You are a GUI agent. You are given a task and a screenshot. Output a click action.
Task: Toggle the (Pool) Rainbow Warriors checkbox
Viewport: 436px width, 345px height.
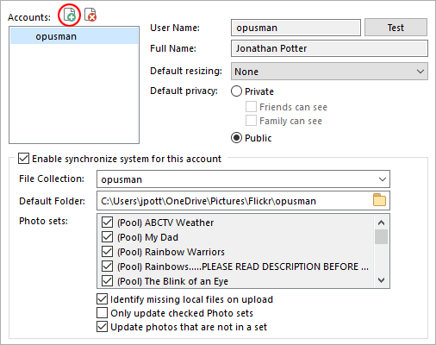coord(107,252)
